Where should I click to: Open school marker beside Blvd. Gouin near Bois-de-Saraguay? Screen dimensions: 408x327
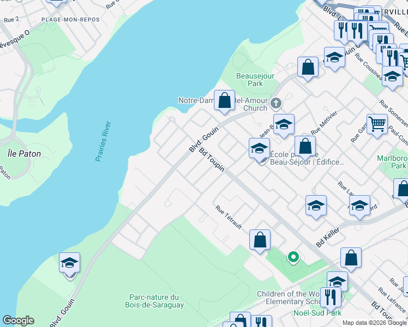[x=69, y=265]
